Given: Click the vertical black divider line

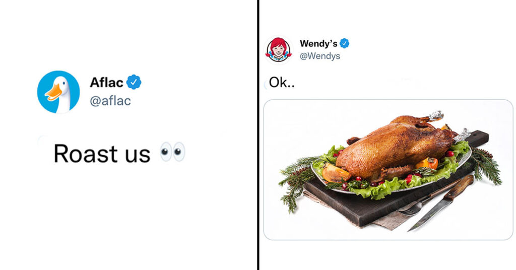Looking at the screenshot, I should point(259,135).
